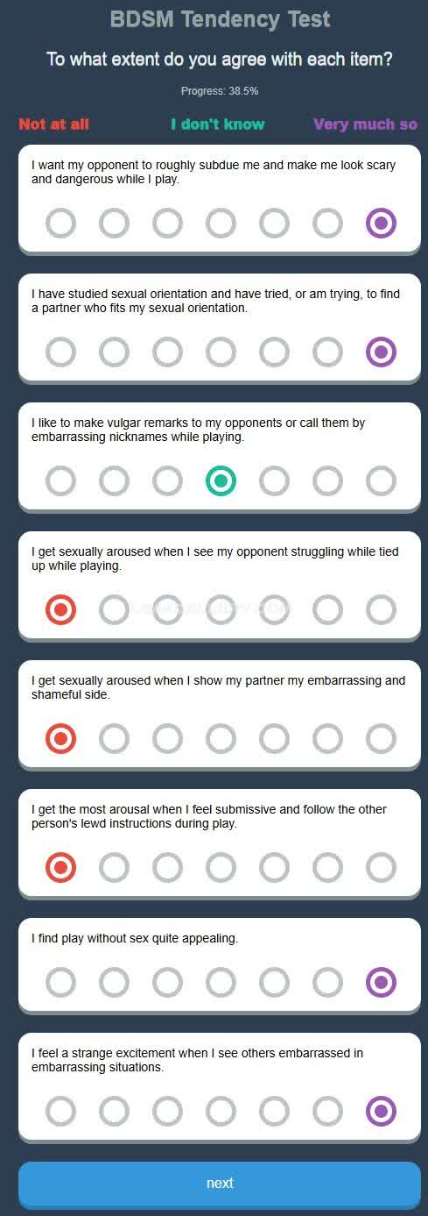Select middle radio for play without sex
This screenshot has height=1216, width=428.
tap(221, 983)
